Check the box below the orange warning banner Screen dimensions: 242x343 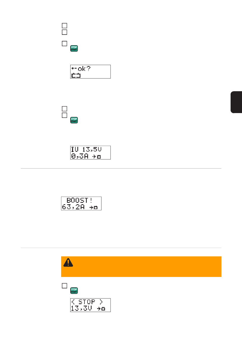(64, 286)
